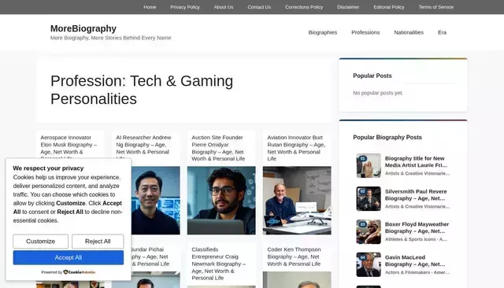Click the Profession: Tech & Gaming Personalities heading
The image size is (504, 288).
[x=142, y=90]
